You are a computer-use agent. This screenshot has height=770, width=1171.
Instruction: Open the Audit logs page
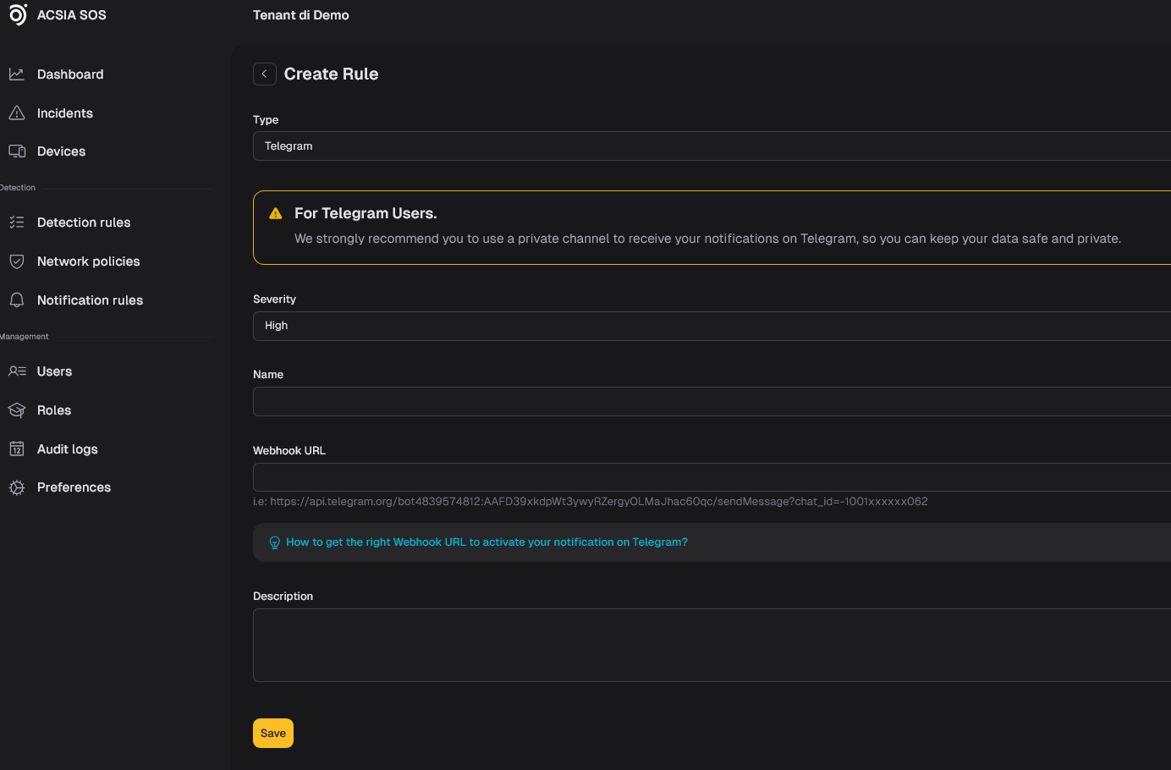pyautogui.click(x=67, y=449)
